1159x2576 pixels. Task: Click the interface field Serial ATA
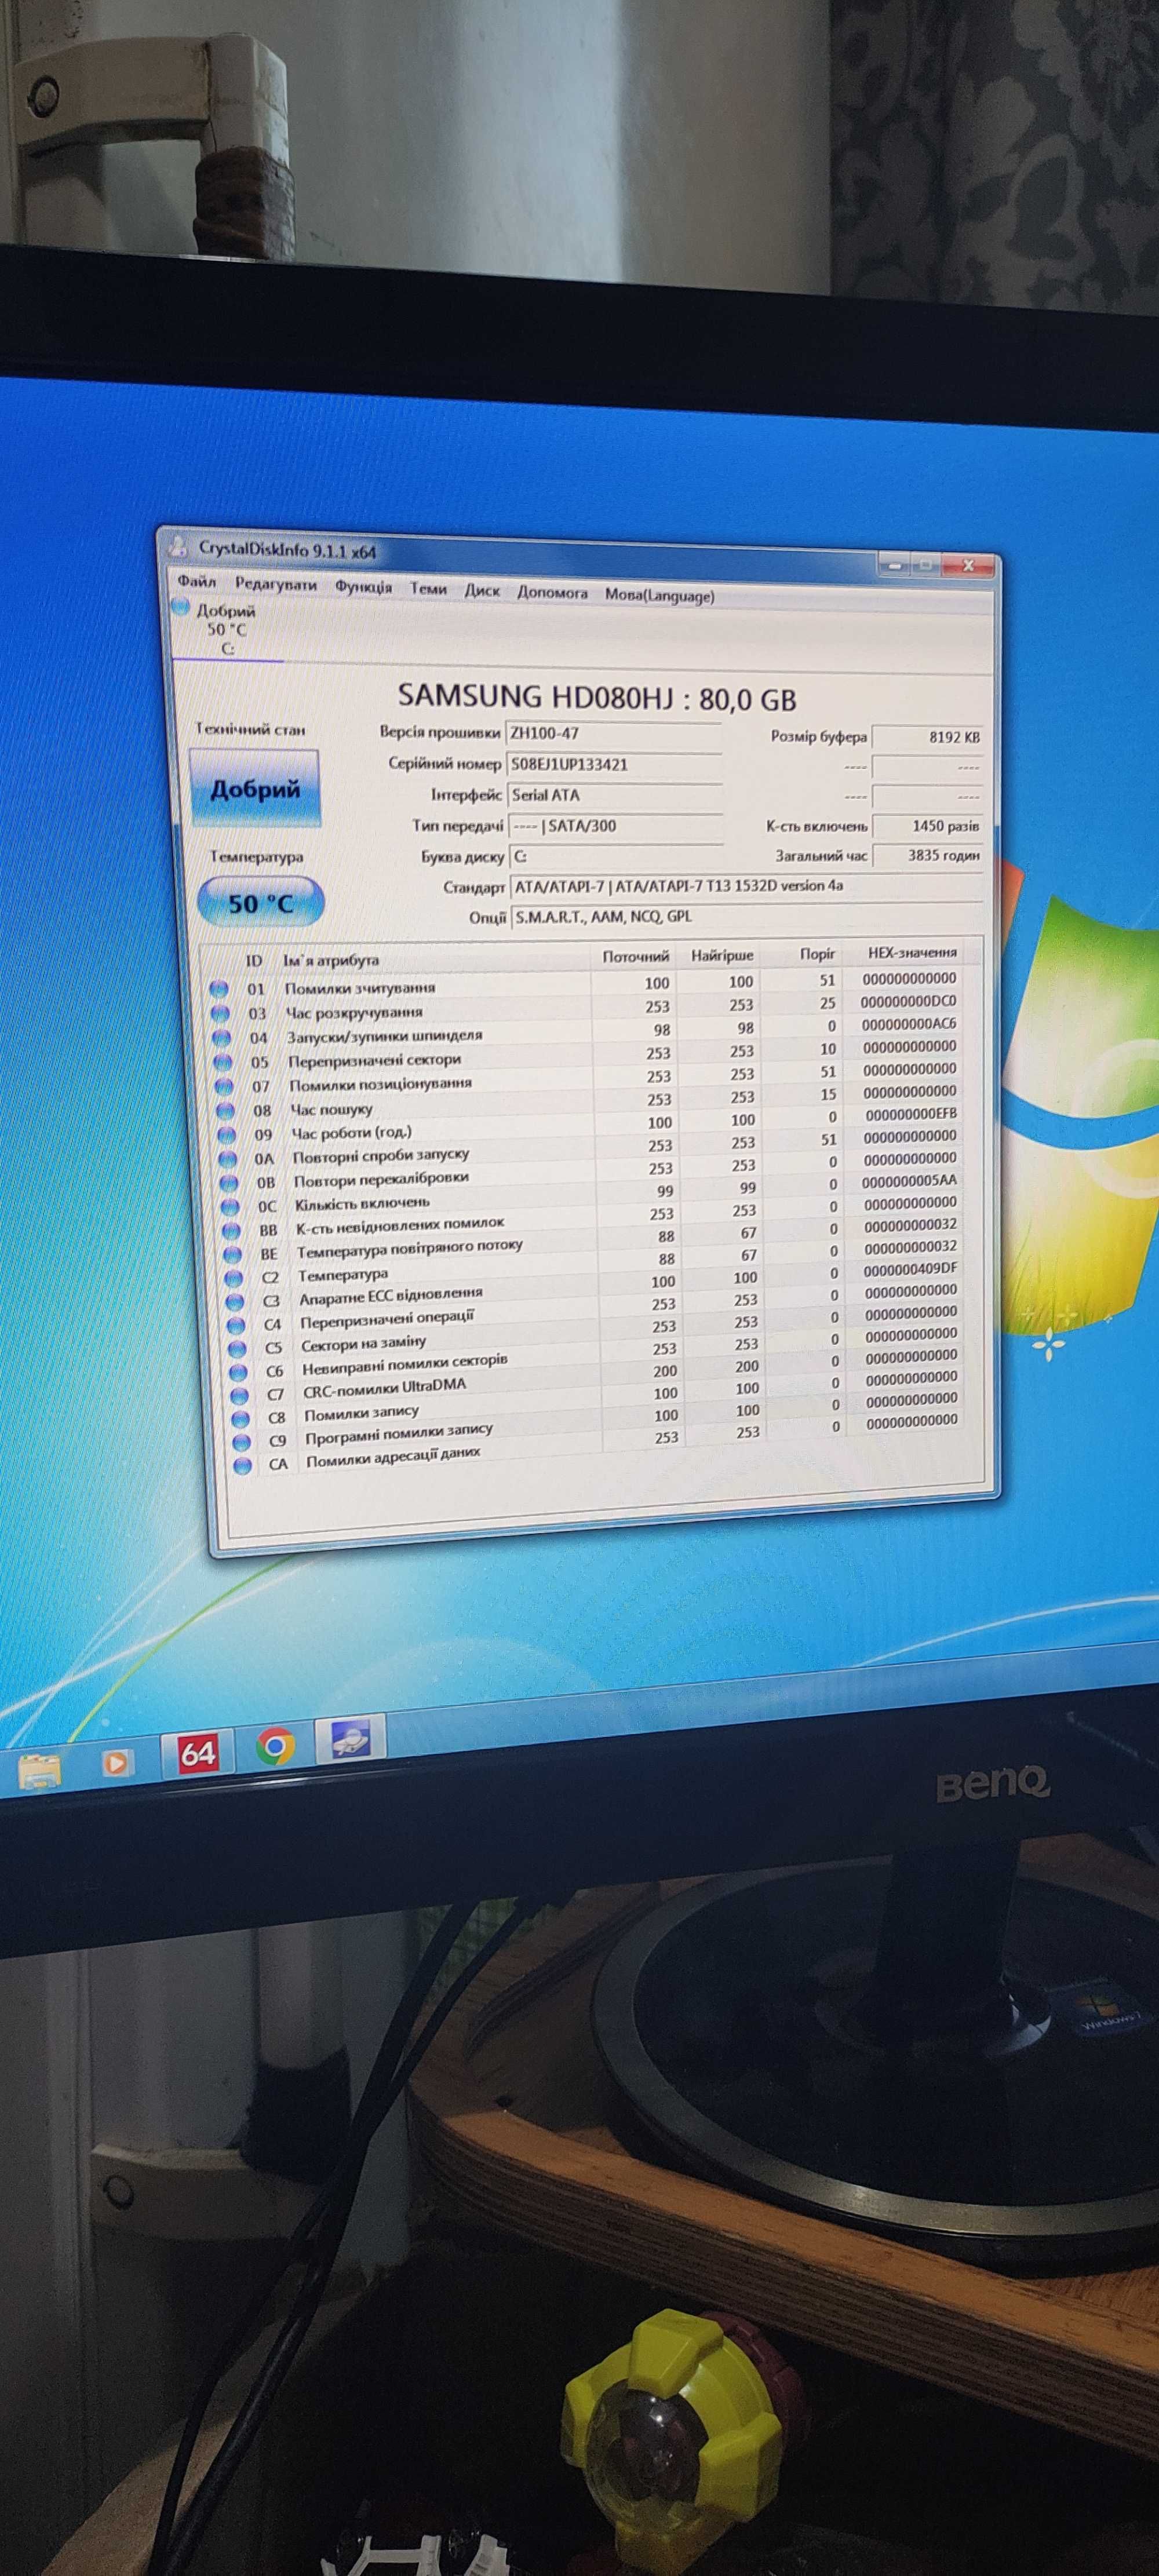[x=615, y=796]
